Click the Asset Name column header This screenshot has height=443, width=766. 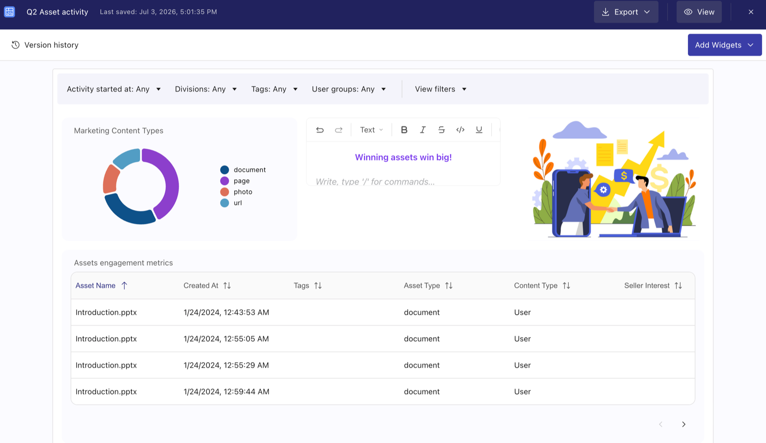96,286
